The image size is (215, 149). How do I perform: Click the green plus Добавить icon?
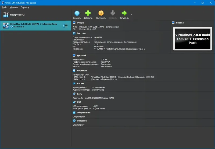(x=88, y=13)
